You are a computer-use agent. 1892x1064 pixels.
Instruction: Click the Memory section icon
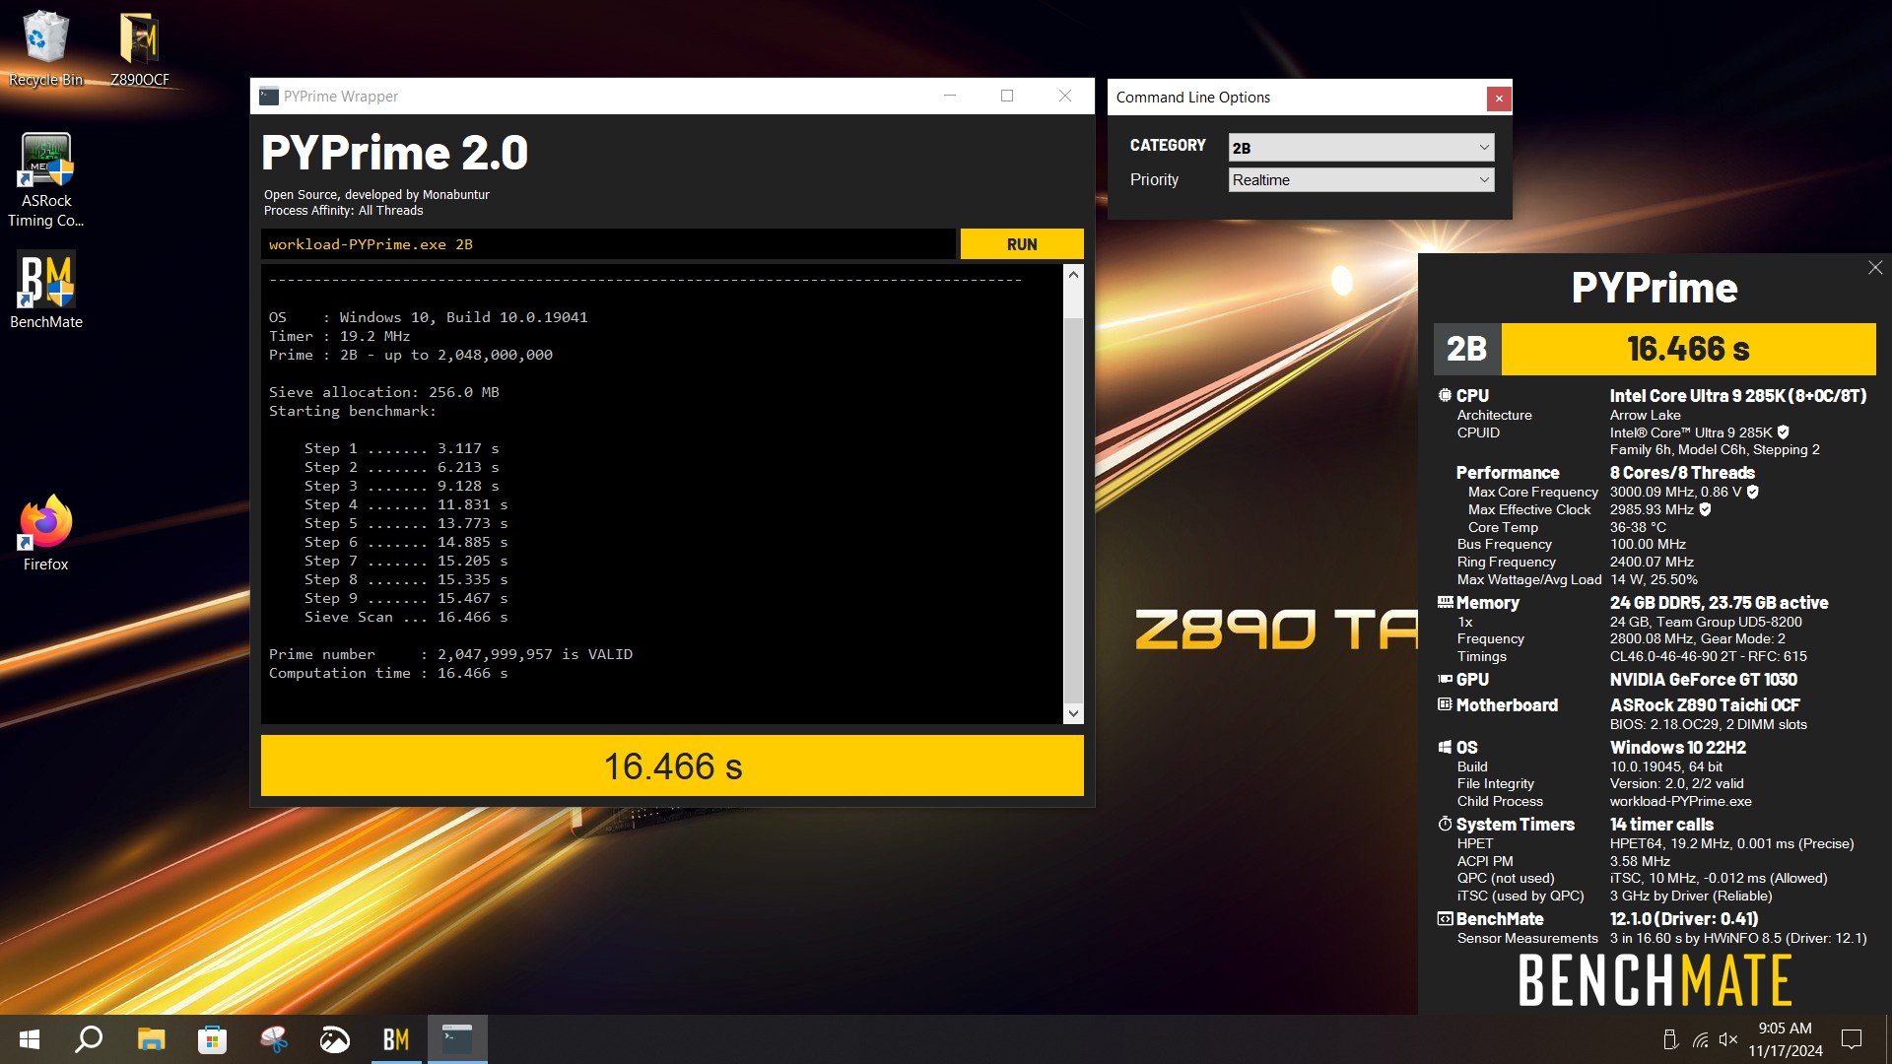click(x=1445, y=602)
